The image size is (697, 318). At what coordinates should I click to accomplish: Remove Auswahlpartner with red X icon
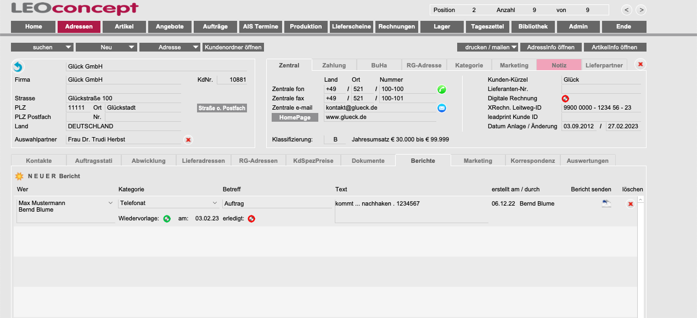188,140
